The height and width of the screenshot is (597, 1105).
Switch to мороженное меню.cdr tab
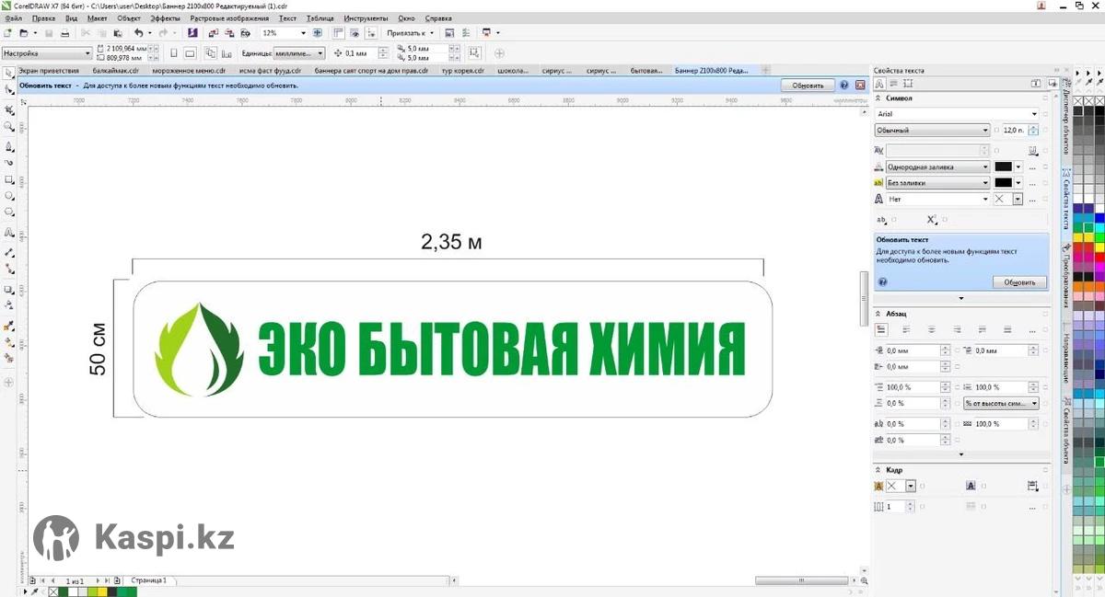tap(189, 70)
